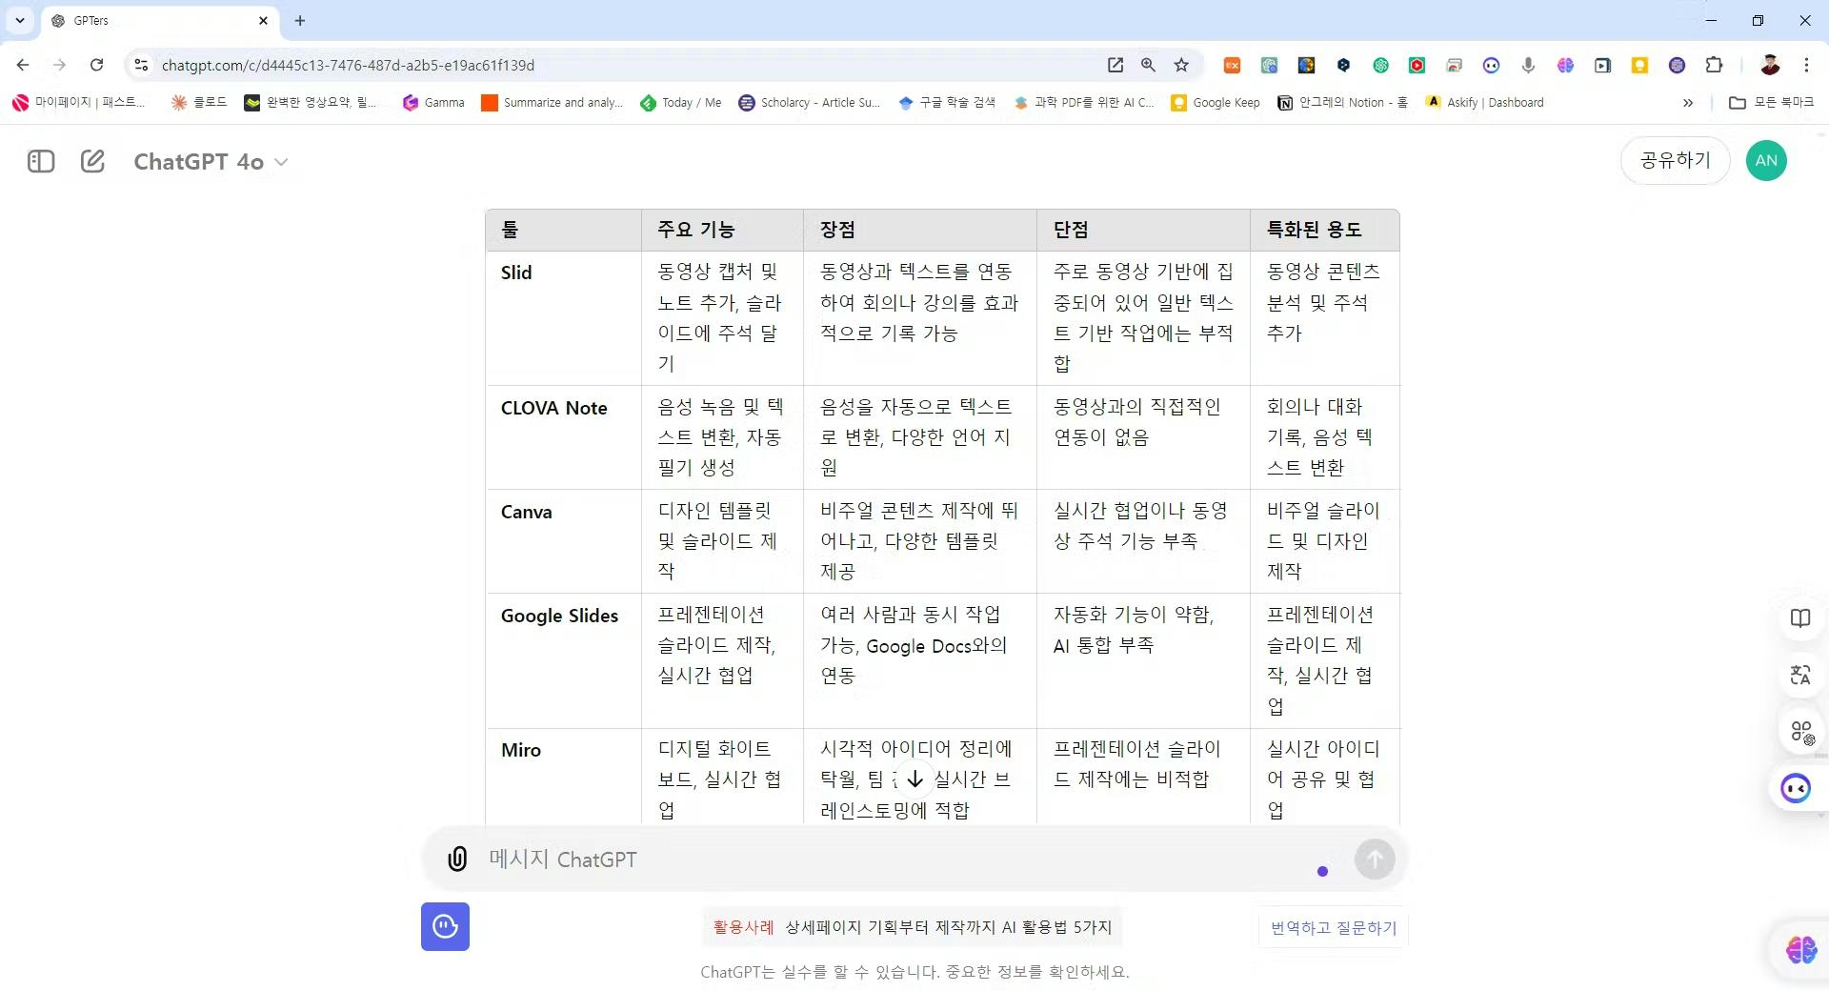The width and height of the screenshot is (1829, 991).
Task: Select the GPTers browser tab
Action: tap(160, 20)
